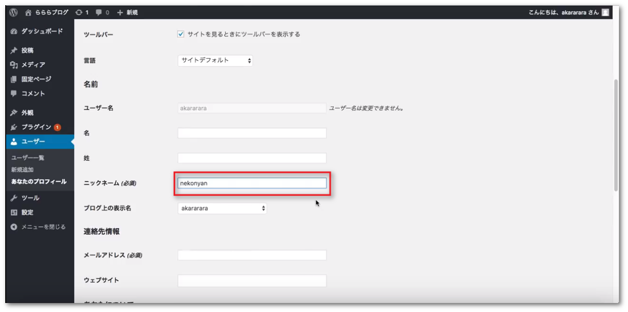Open the user avatar in top bar
This screenshot has width=628, height=312.
tap(605, 12)
